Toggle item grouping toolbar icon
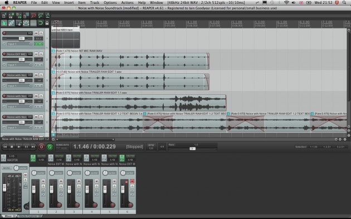This screenshot has width=351, height=219. click(x=11, y=23)
